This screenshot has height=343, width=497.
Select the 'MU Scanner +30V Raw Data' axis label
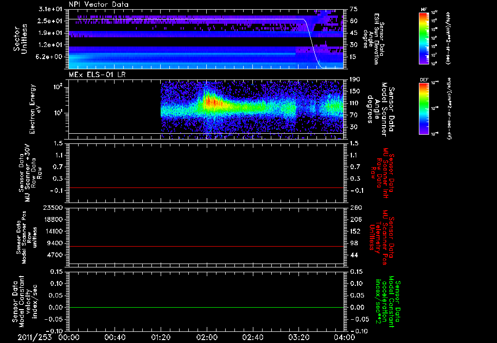[x=31, y=173]
